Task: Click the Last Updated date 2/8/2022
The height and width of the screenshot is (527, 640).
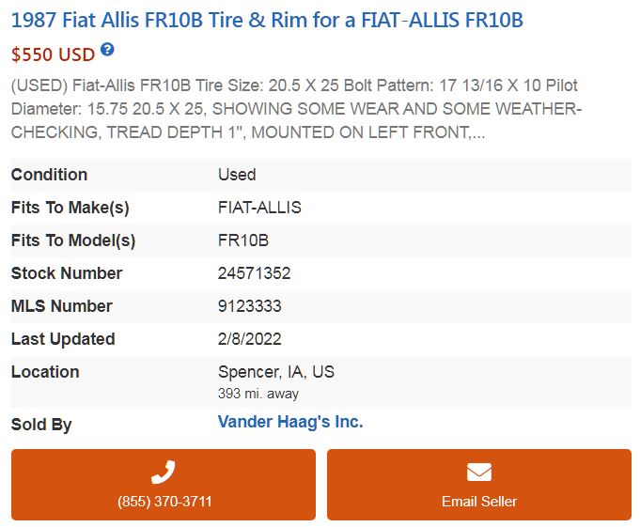Action: tap(250, 339)
